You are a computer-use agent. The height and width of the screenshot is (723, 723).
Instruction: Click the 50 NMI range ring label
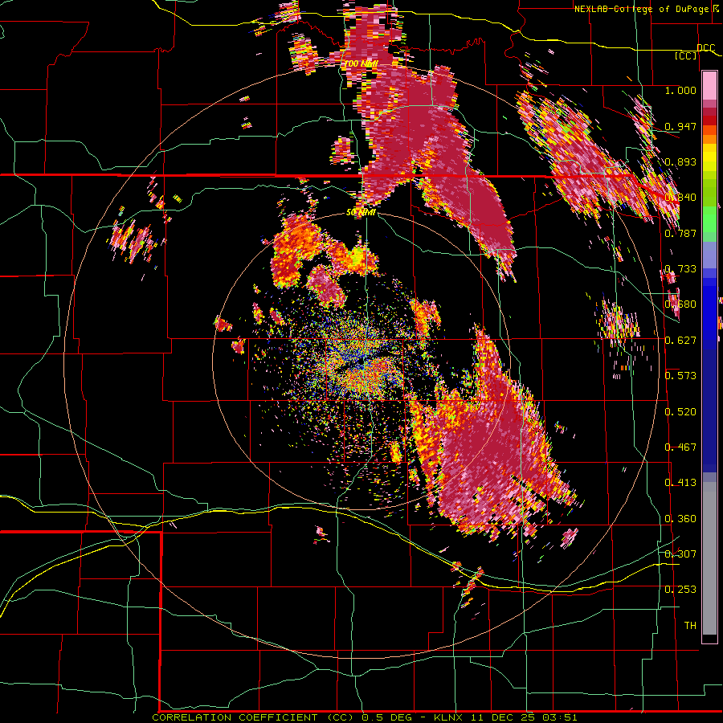pos(361,213)
